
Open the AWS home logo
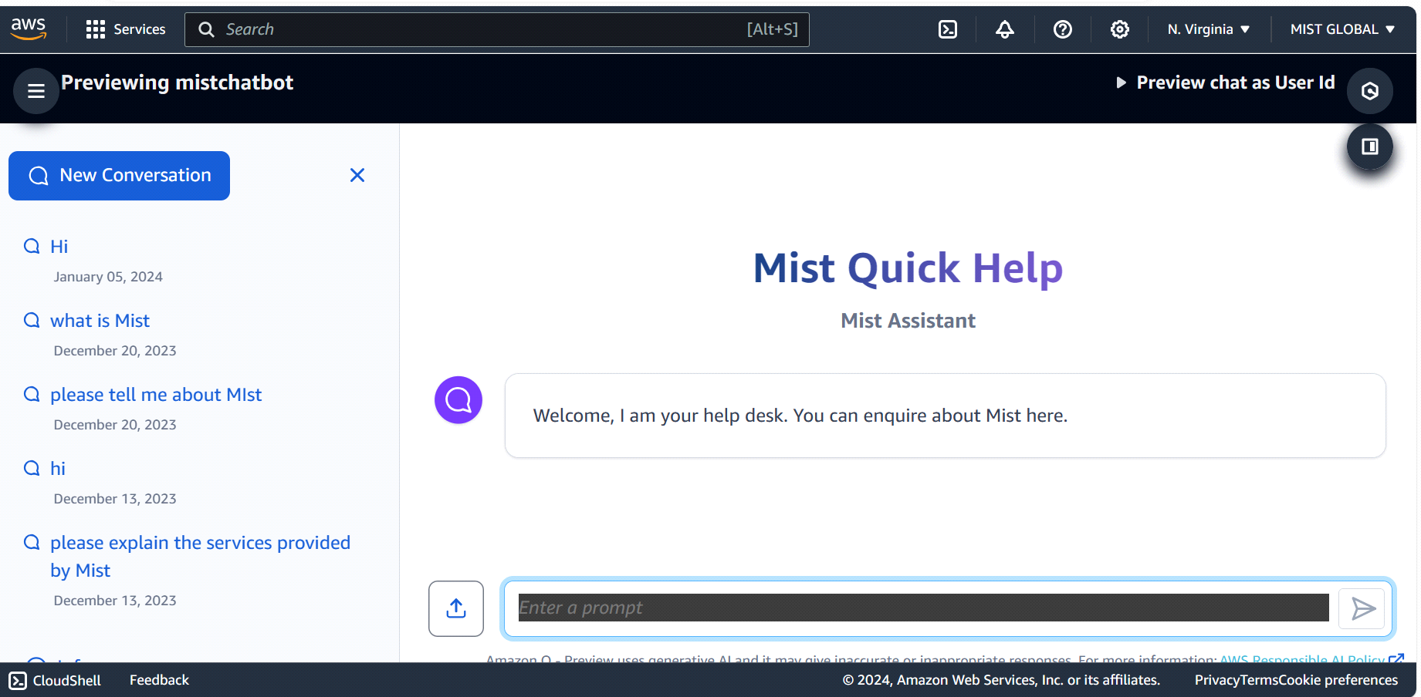[x=29, y=29]
